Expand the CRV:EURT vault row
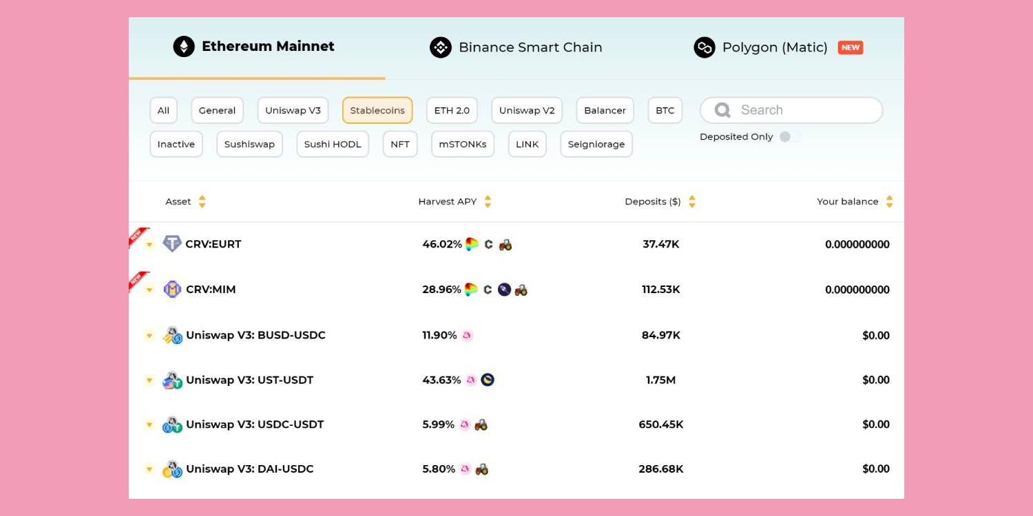Image resolution: width=1033 pixels, height=516 pixels. 149,245
